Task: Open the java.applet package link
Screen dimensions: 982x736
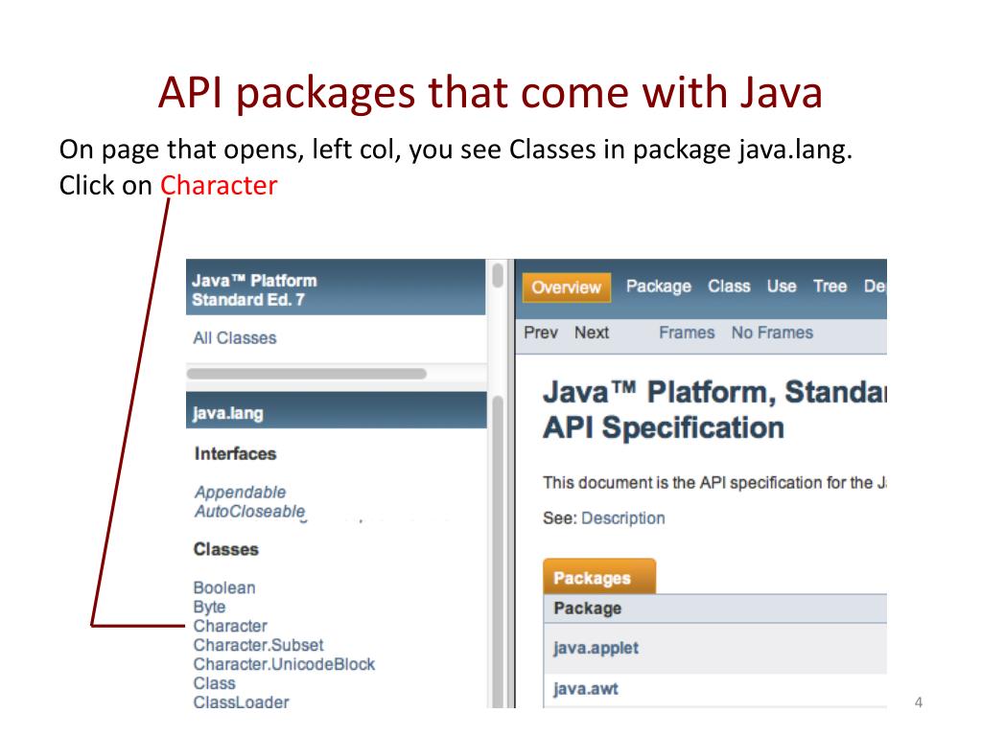Action: click(x=596, y=648)
